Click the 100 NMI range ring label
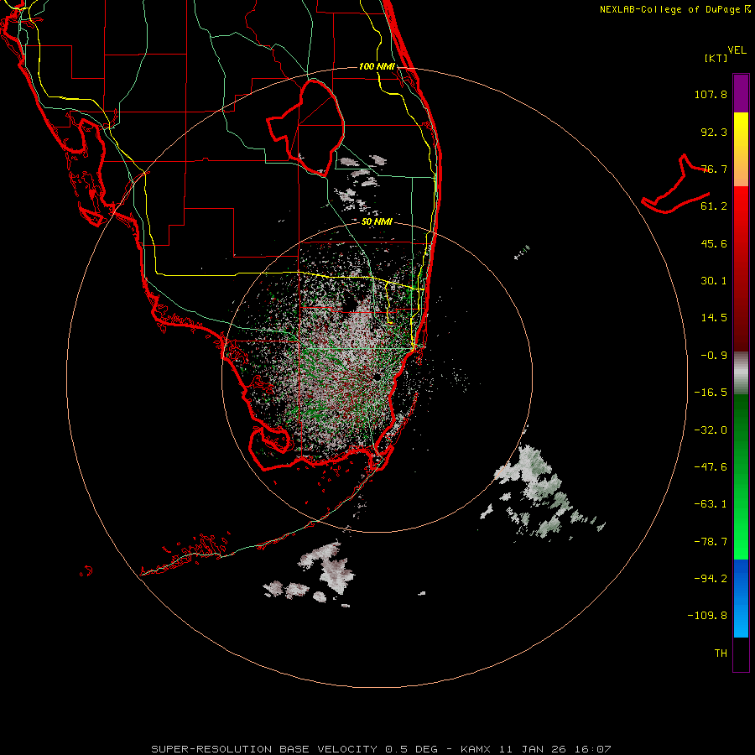This screenshot has width=755, height=755. (x=377, y=66)
